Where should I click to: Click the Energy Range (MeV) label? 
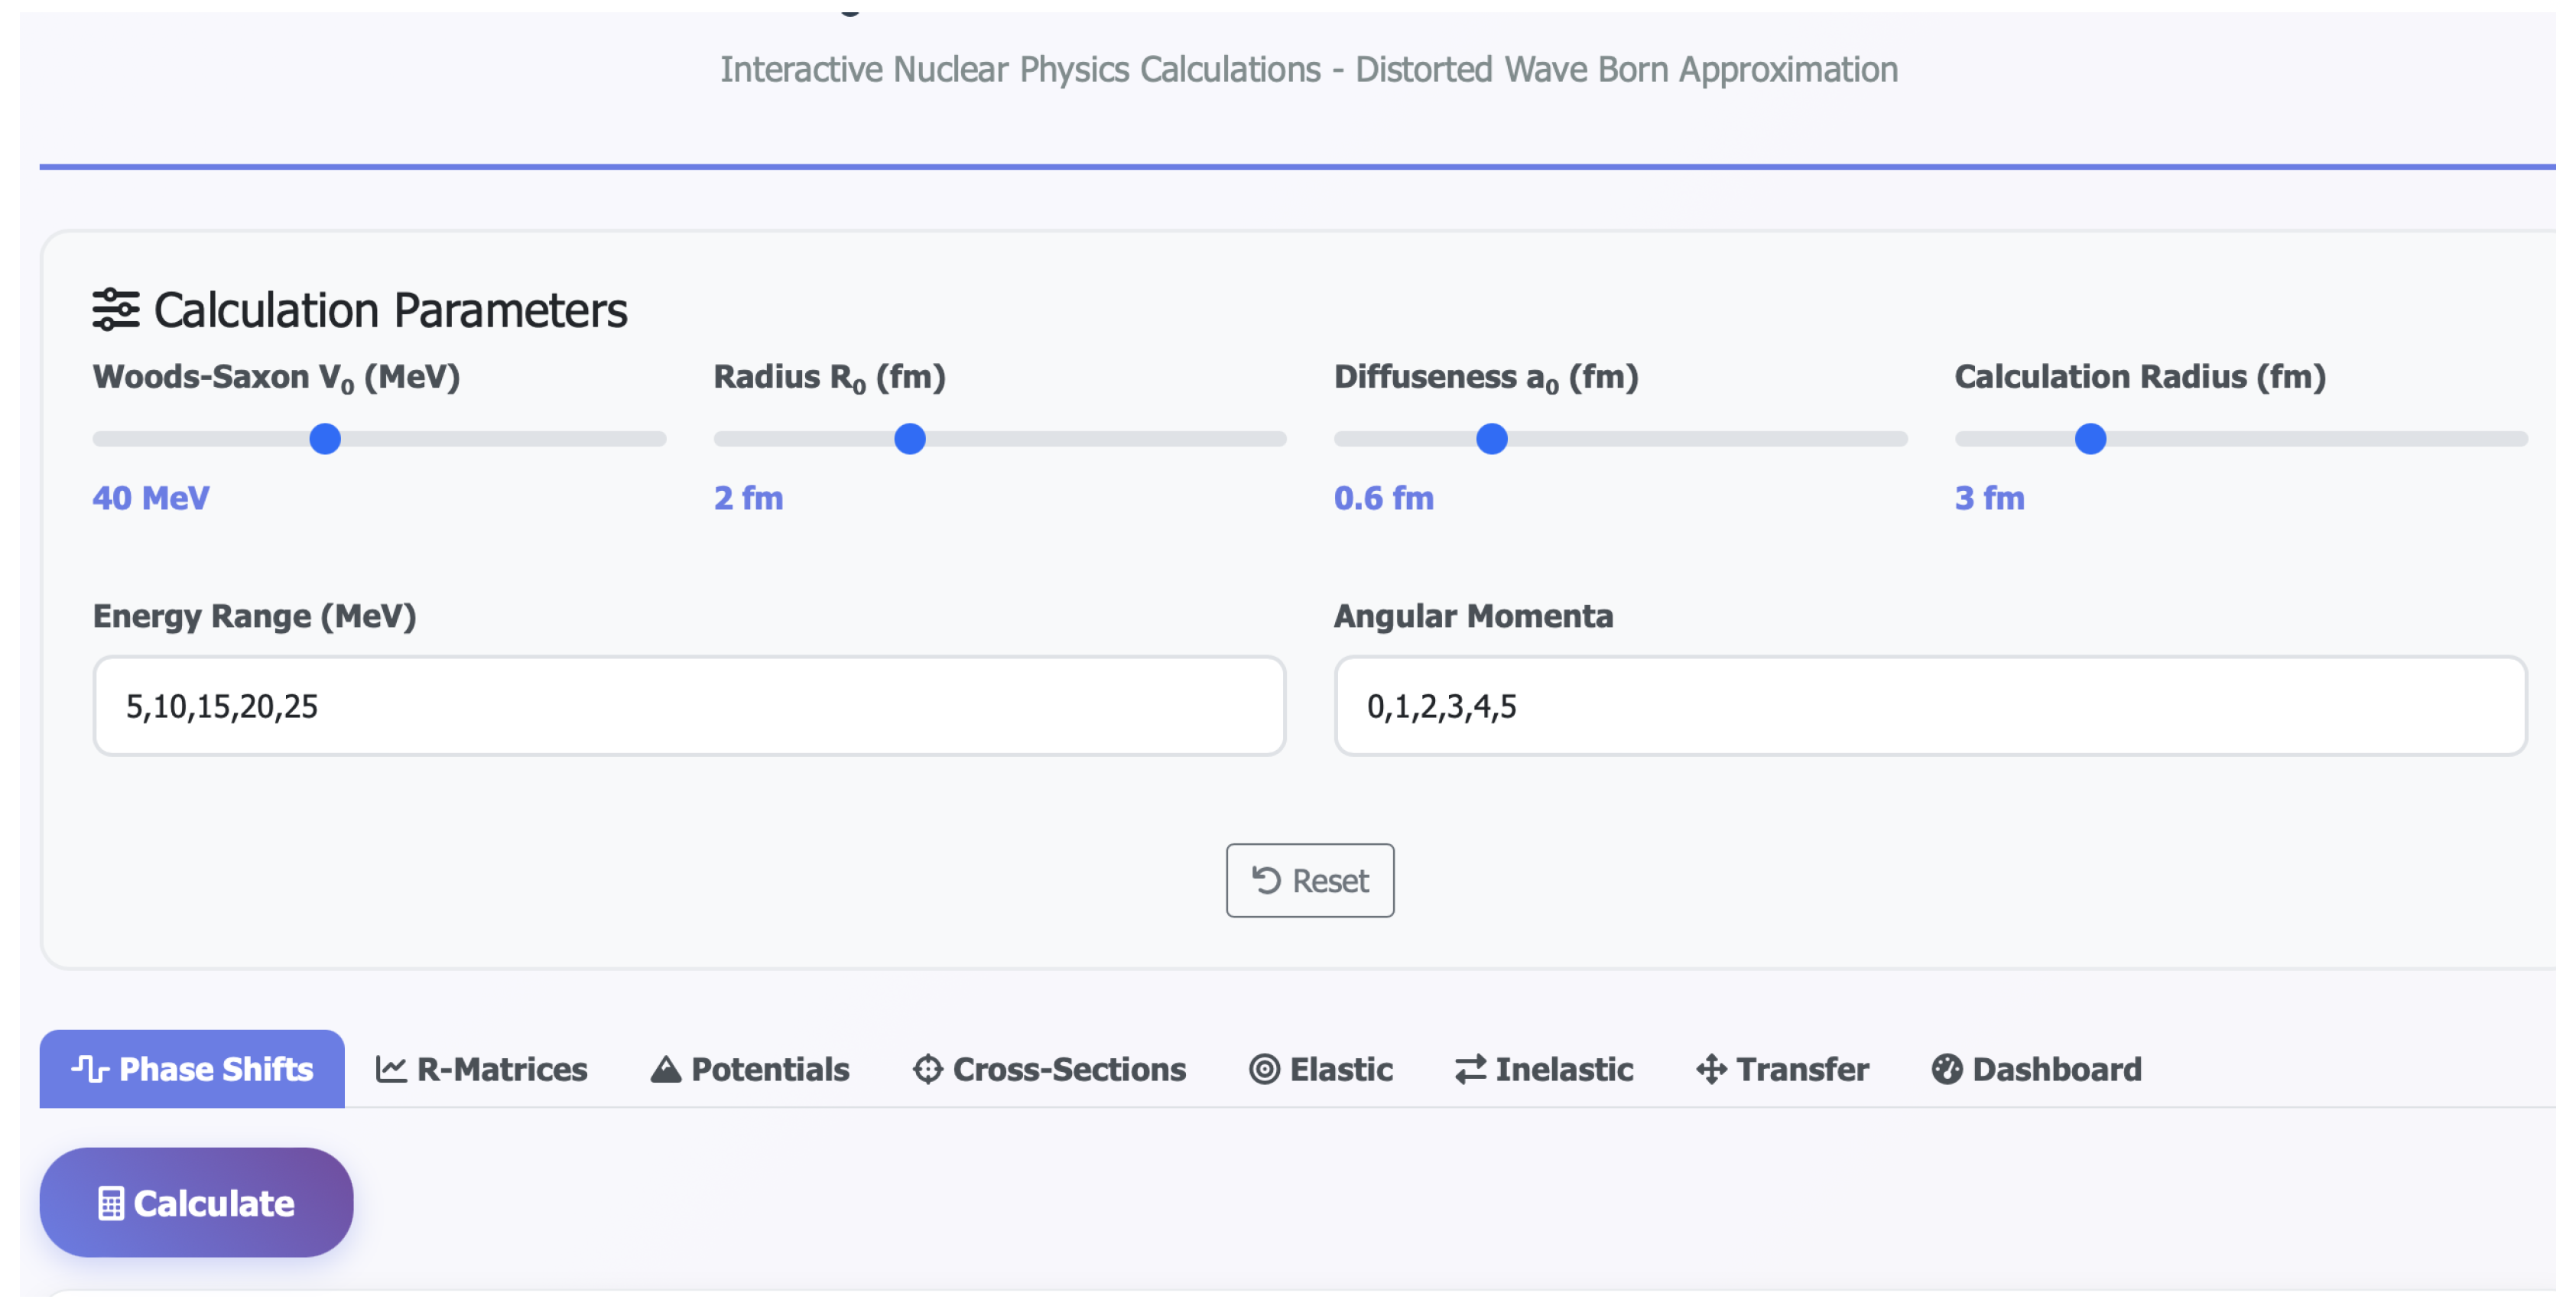coord(254,616)
